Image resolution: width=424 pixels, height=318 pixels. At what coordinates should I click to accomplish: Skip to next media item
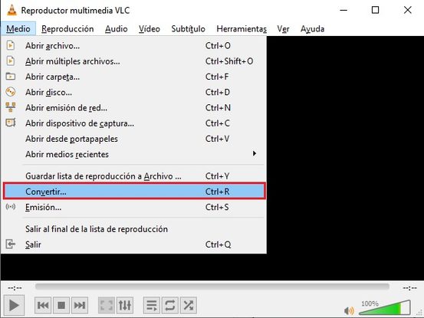click(x=80, y=306)
